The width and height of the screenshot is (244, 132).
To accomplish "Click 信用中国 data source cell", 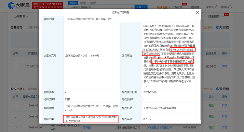I will 211,66.
